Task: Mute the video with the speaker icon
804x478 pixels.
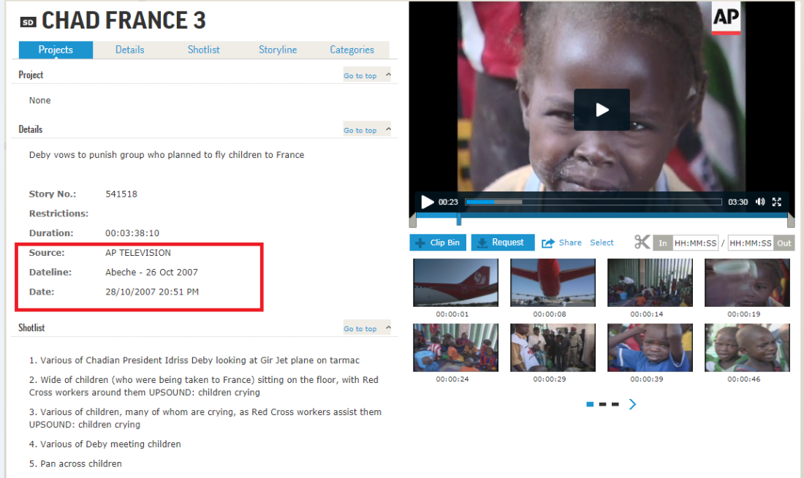Action: pos(760,202)
